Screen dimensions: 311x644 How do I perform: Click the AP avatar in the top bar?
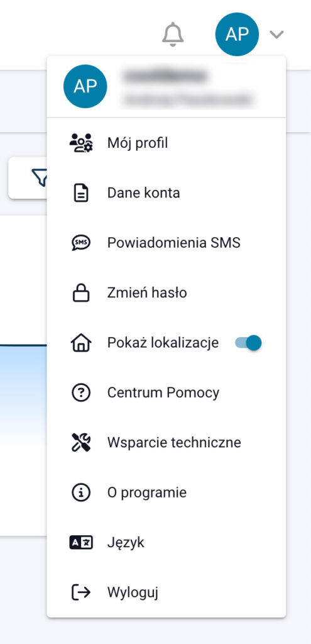[x=237, y=34]
